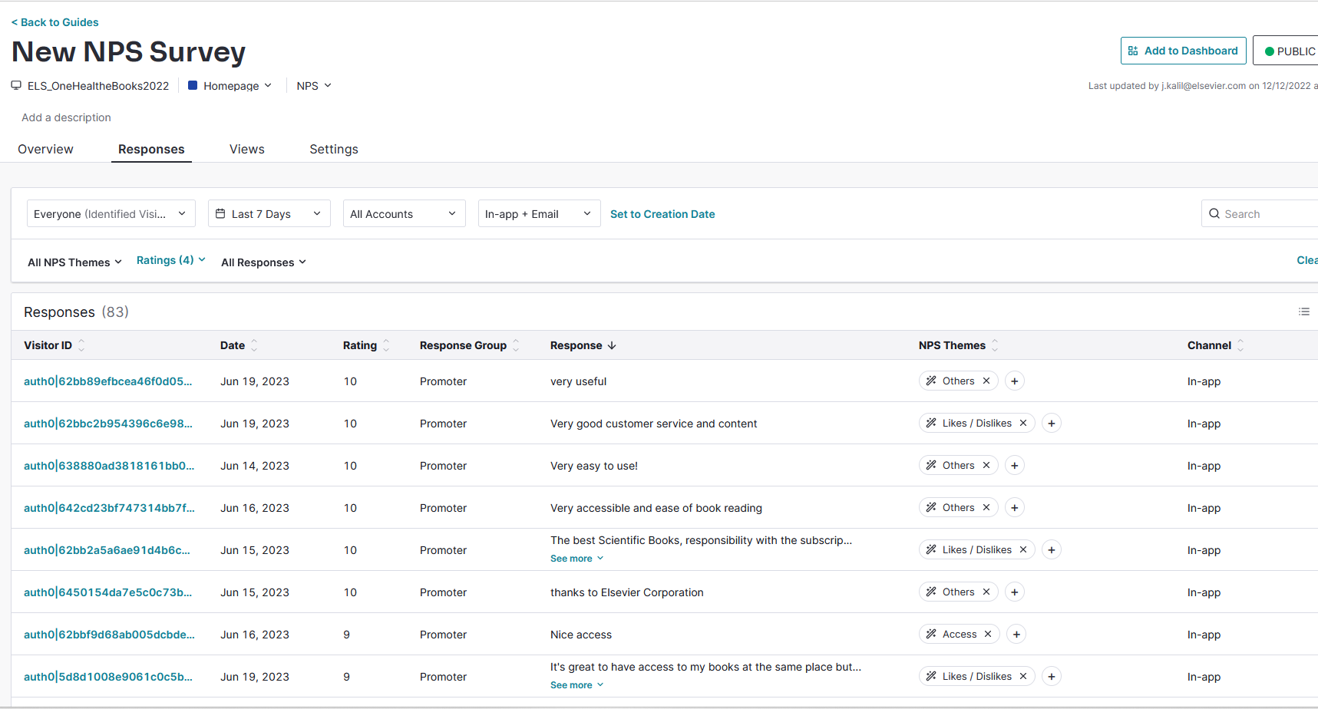Image resolution: width=1318 pixels, height=709 pixels.
Task: Switch to the Overview tab
Action: point(45,150)
